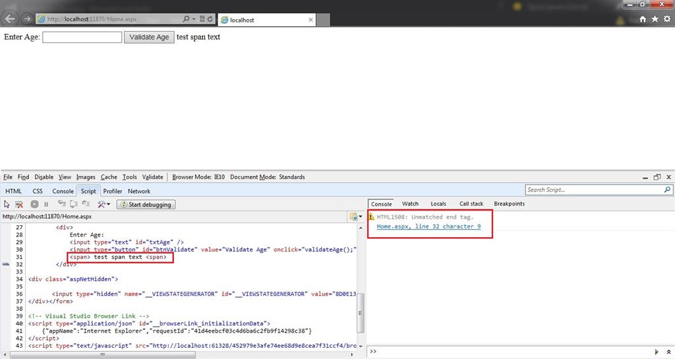Screen dimensions: 675x359
Task: Switch to the Network tab
Action: pyautogui.click(x=139, y=191)
